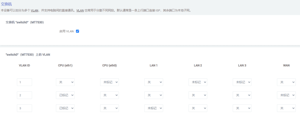Click the 交换机 "switch0" (MT7530) section title
This screenshot has width=300, height=116.
[25, 22]
